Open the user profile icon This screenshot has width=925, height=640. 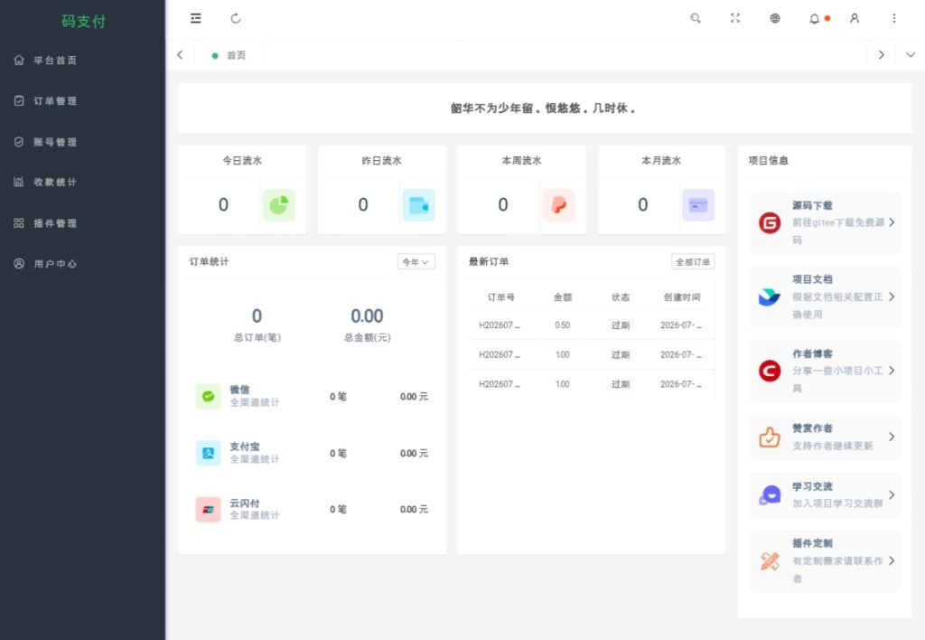pos(855,18)
